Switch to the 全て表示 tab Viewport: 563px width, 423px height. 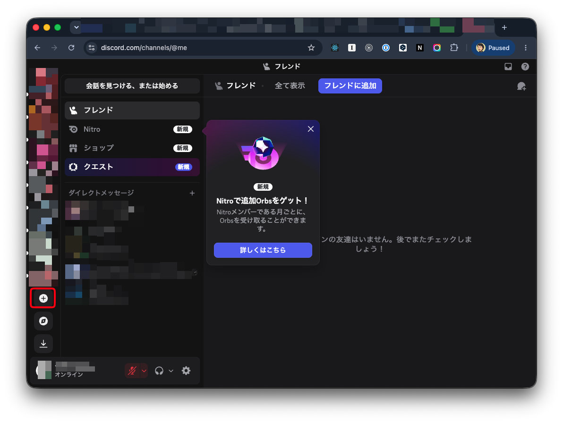(x=290, y=86)
